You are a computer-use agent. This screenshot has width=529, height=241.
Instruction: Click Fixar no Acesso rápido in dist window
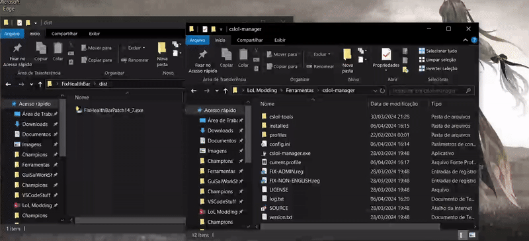[x=17, y=55]
